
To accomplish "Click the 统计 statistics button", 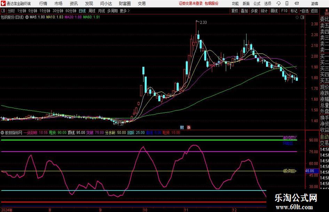I will tap(264, 11).
